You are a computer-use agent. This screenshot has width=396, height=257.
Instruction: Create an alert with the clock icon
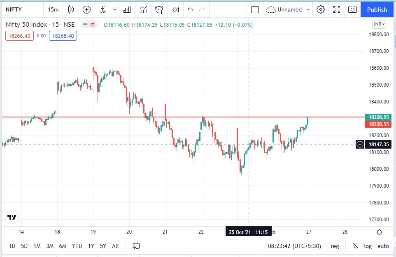[159, 9]
